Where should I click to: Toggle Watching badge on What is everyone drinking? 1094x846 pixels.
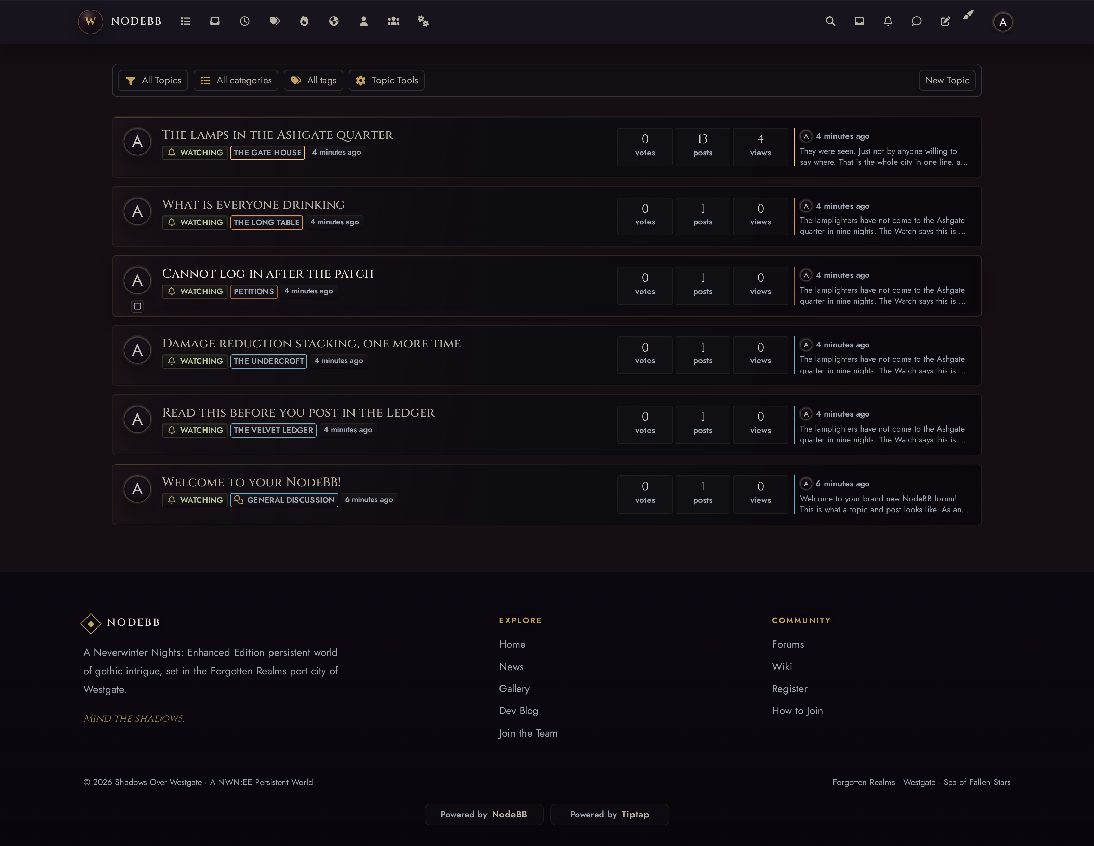(195, 222)
